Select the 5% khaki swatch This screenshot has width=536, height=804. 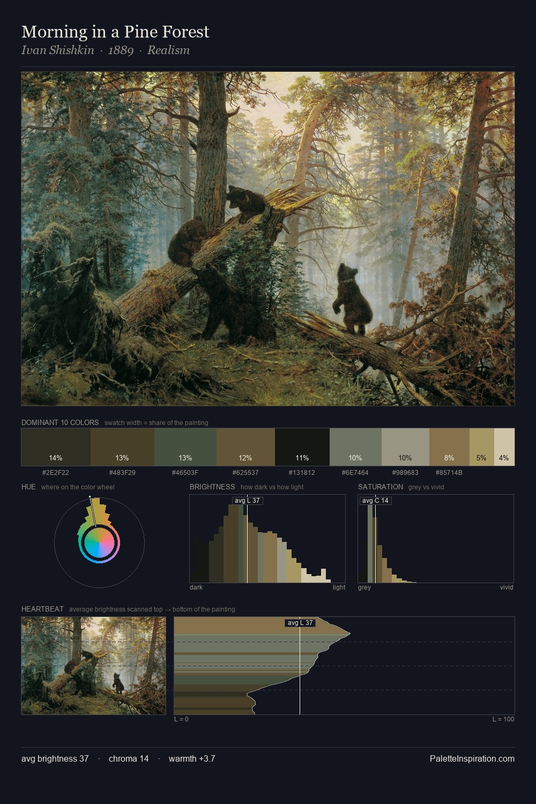tap(482, 447)
